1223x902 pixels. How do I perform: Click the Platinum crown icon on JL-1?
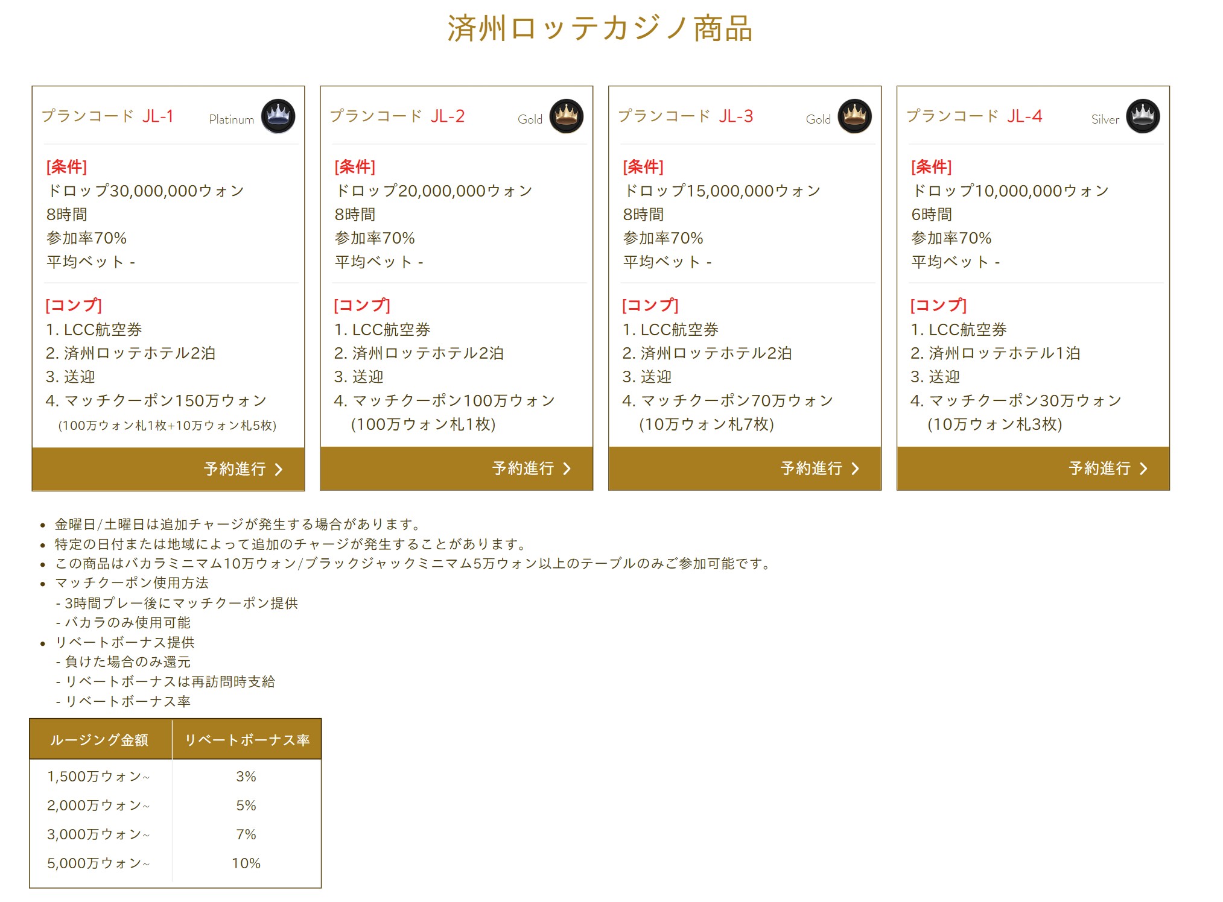coord(278,116)
